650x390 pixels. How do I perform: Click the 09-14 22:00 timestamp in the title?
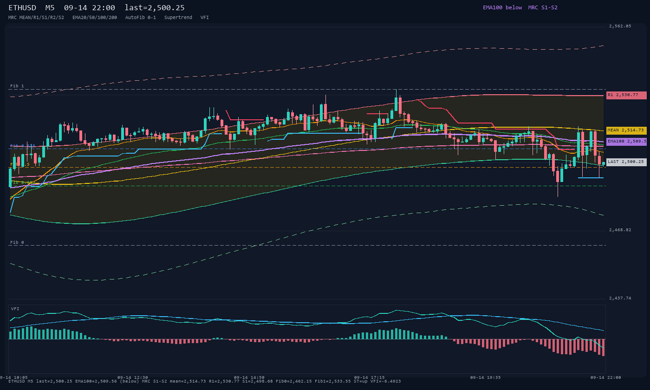(90, 7)
